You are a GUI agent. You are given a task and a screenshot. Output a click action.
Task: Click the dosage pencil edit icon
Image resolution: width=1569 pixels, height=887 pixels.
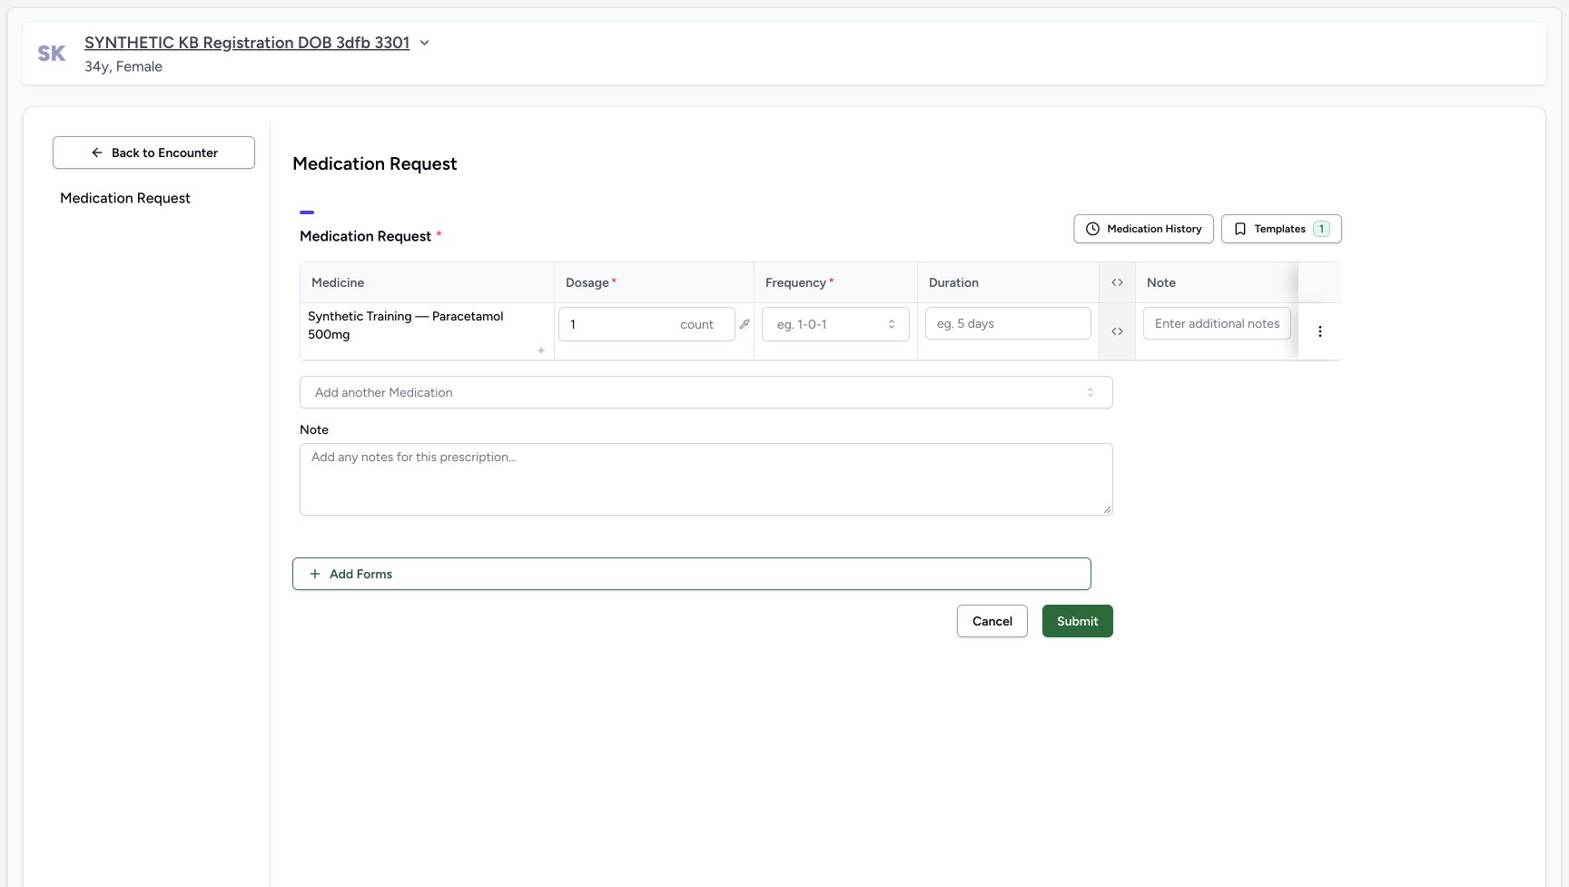coord(745,324)
